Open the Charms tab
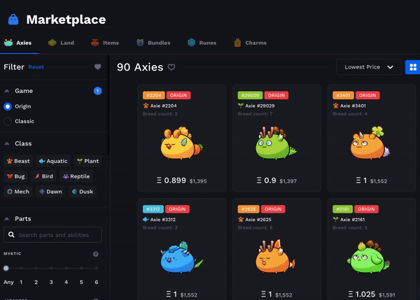Image resolution: width=420 pixels, height=300 pixels. click(x=250, y=43)
